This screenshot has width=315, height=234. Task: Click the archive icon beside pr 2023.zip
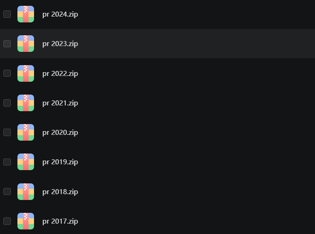coord(26,44)
